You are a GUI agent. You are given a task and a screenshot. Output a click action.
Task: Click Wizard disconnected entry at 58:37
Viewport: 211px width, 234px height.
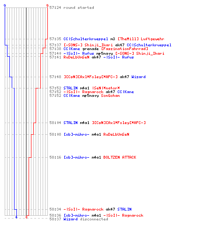point(86,219)
